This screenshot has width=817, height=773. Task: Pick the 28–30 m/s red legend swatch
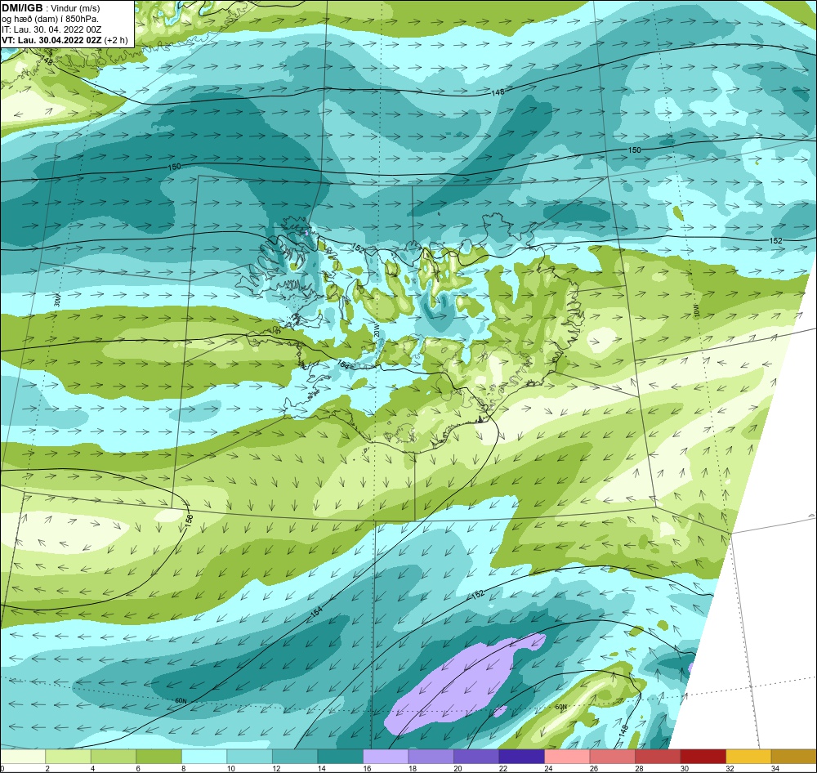[x=658, y=757]
